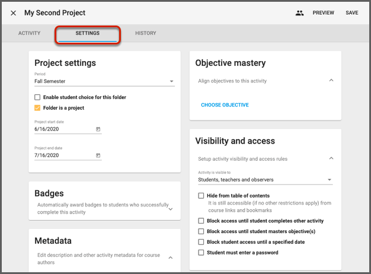The width and height of the screenshot is (371, 274).
Task: Switch to the History tab
Action: tap(146, 33)
